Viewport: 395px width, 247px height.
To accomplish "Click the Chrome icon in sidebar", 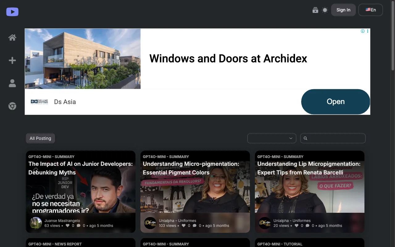I will click(x=12, y=106).
